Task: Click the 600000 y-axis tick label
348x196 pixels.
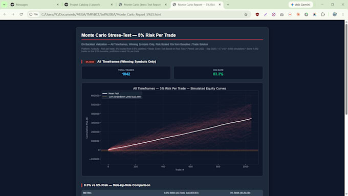Action: (95, 96)
